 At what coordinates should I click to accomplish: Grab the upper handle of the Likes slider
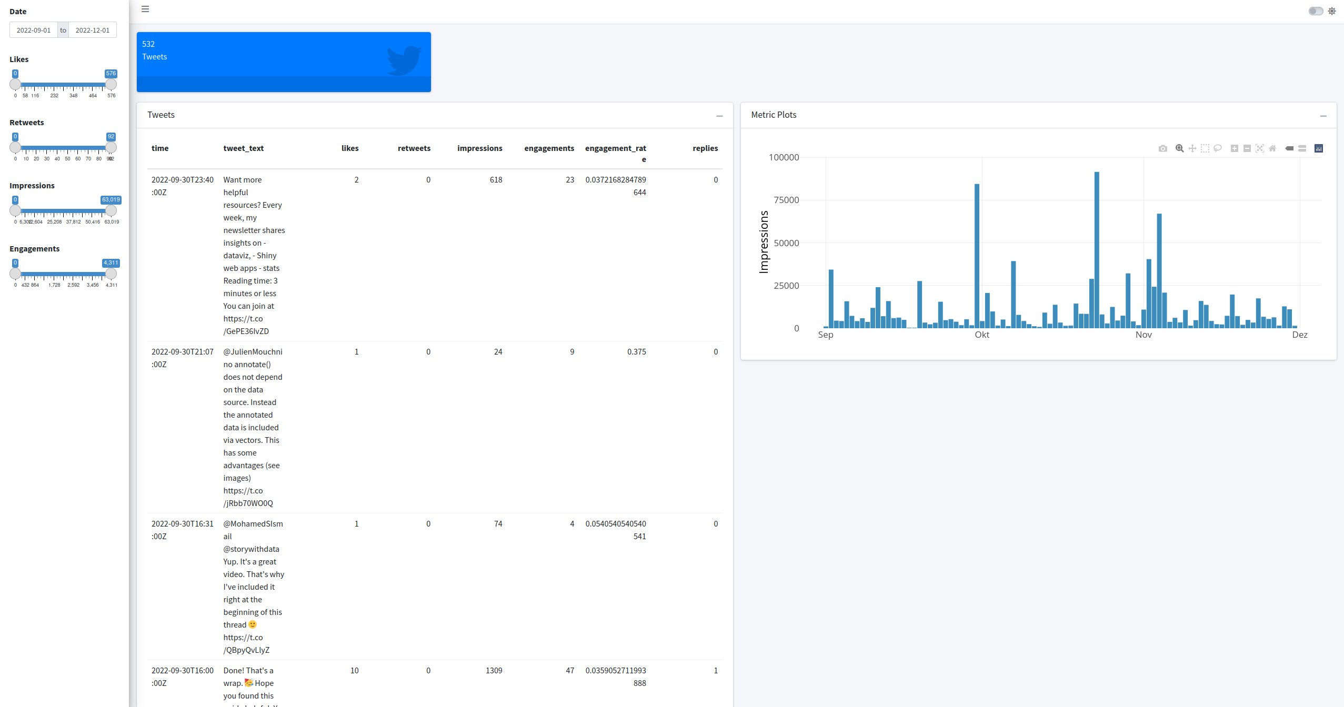[x=111, y=84]
